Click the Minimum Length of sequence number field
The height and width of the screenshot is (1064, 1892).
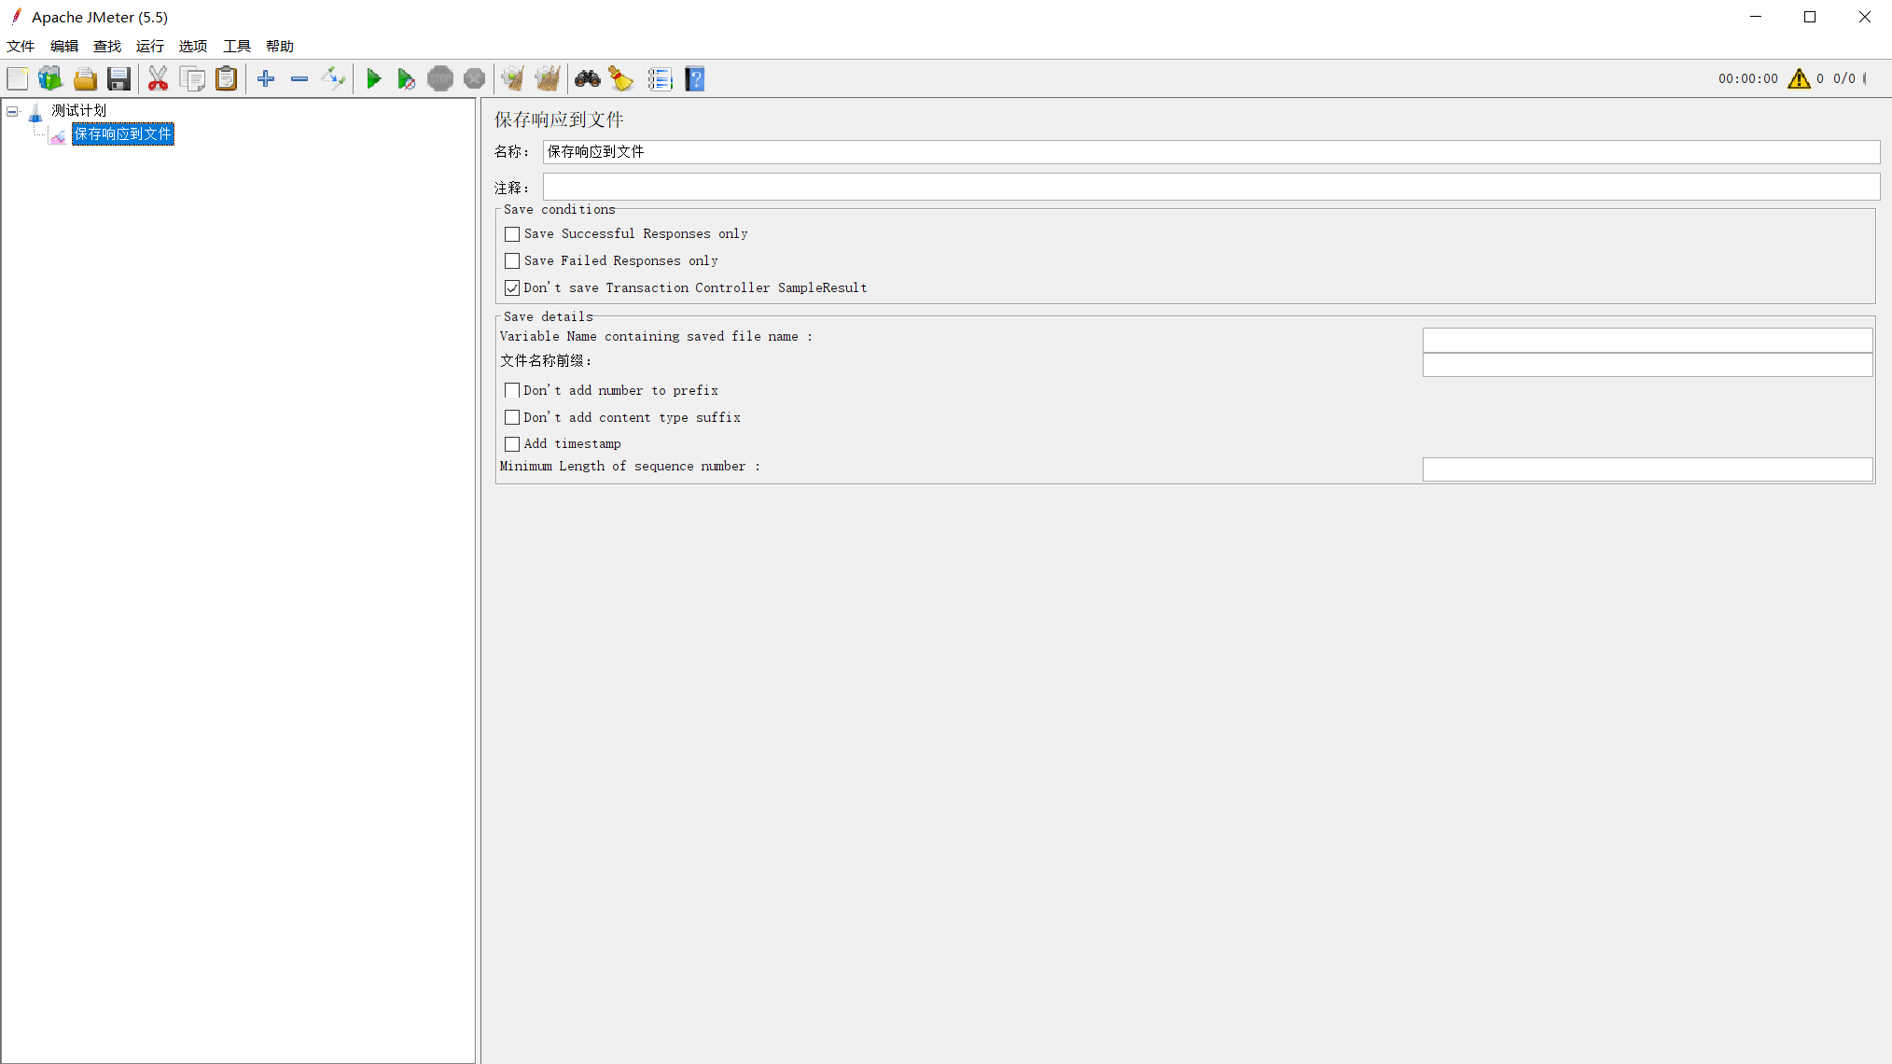click(1647, 469)
